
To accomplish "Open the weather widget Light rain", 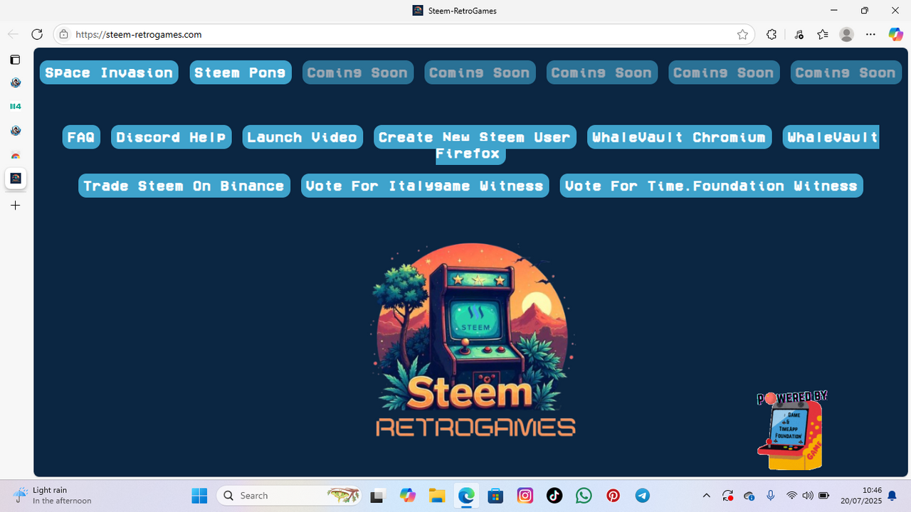I will (53, 495).
